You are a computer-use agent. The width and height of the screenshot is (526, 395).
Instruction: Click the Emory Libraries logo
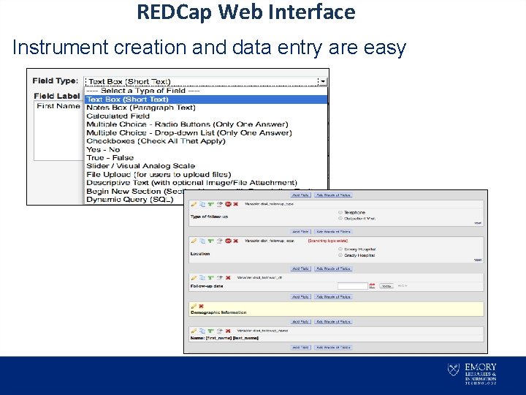coord(472,374)
